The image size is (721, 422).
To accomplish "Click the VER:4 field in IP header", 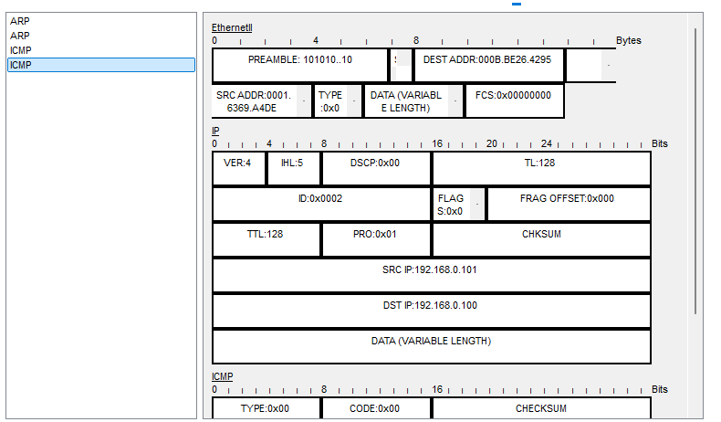I will tap(238, 163).
